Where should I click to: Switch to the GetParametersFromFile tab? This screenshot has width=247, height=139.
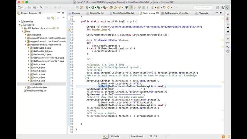coord(175,13)
